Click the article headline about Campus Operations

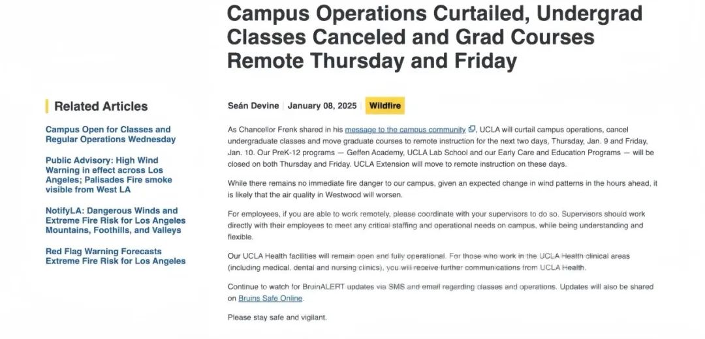(434, 37)
